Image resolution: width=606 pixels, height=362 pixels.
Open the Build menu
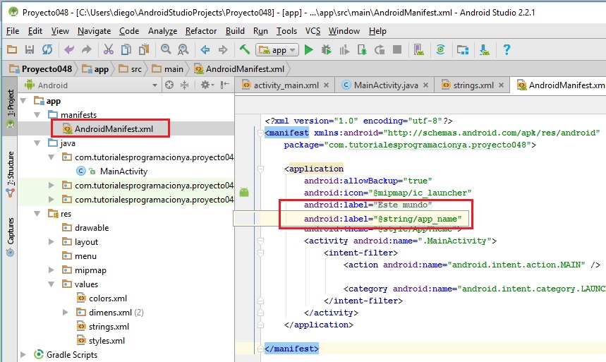click(235, 31)
